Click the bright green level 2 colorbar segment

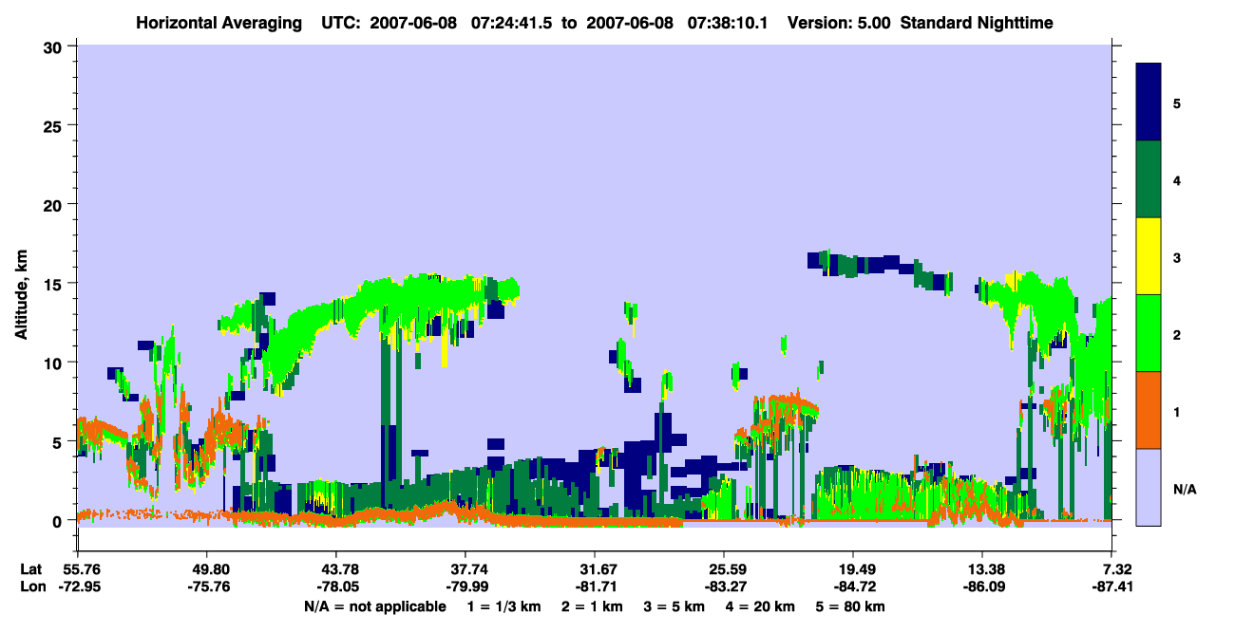(x=1149, y=333)
